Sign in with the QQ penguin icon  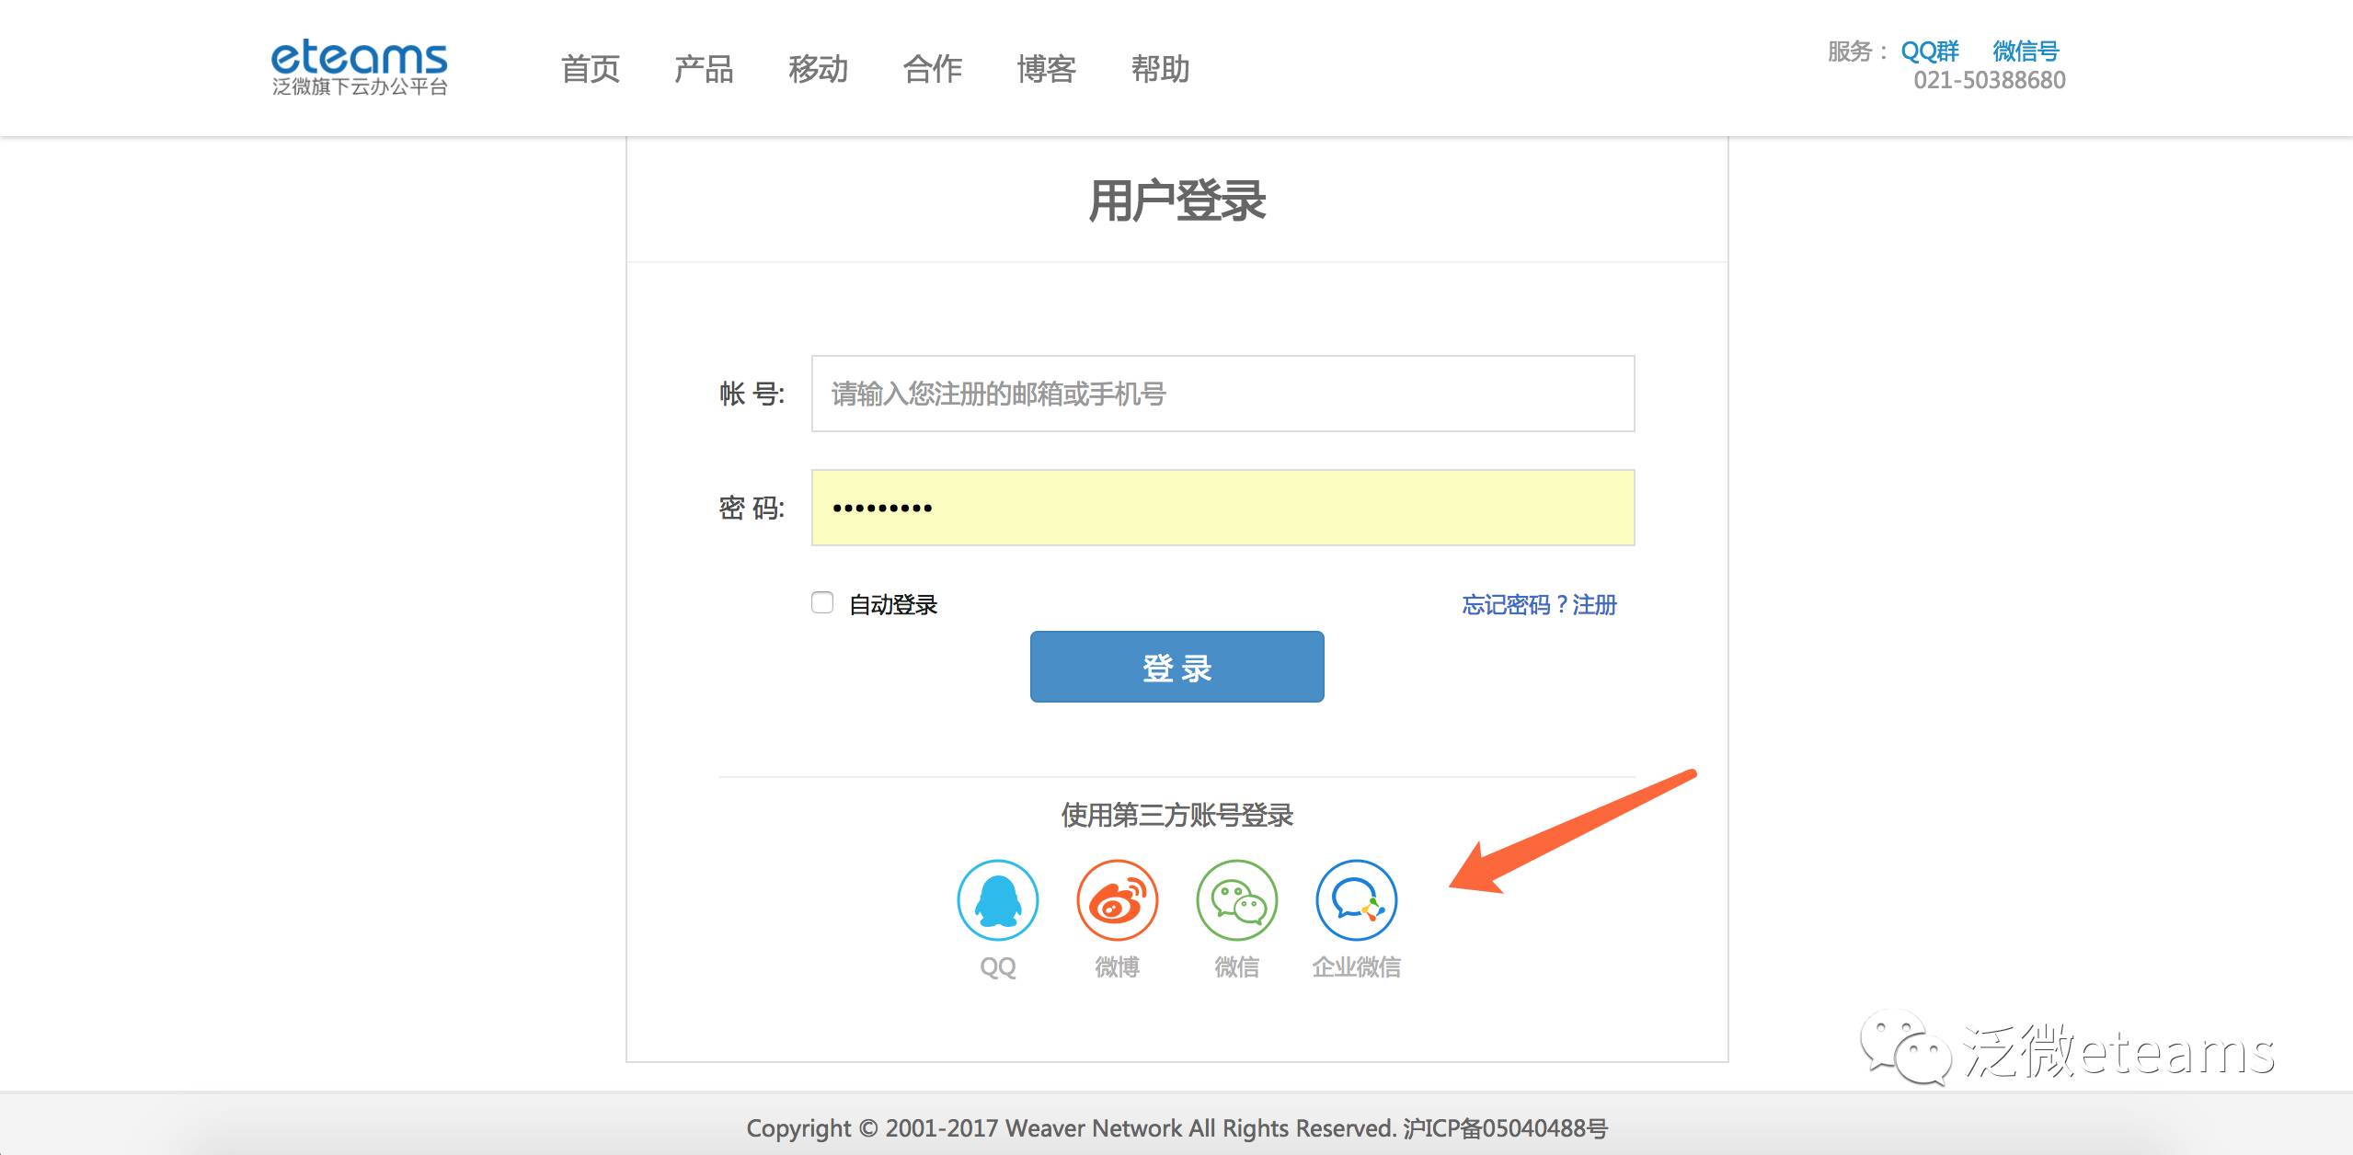coord(998,900)
